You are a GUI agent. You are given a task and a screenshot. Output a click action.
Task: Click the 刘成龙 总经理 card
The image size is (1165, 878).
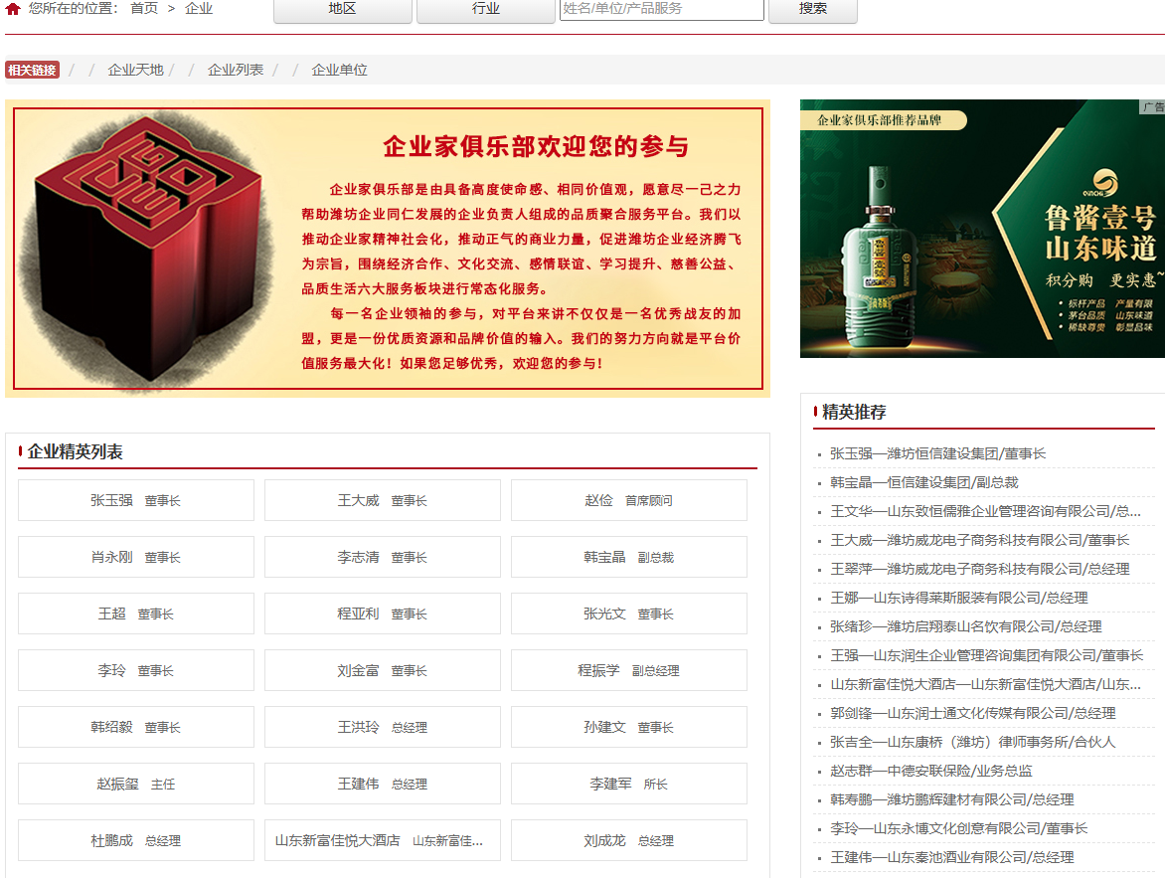coord(628,840)
